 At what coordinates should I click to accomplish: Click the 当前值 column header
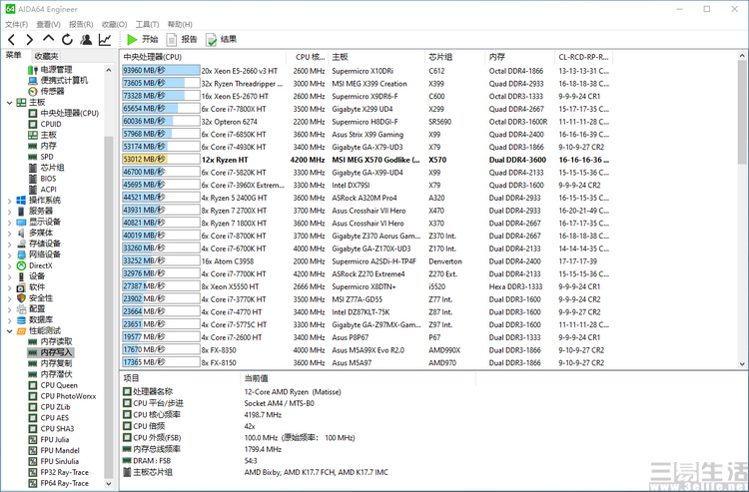(x=358, y=378)
